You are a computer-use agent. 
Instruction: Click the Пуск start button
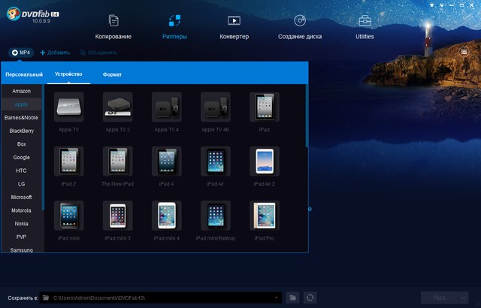point(440,297)
